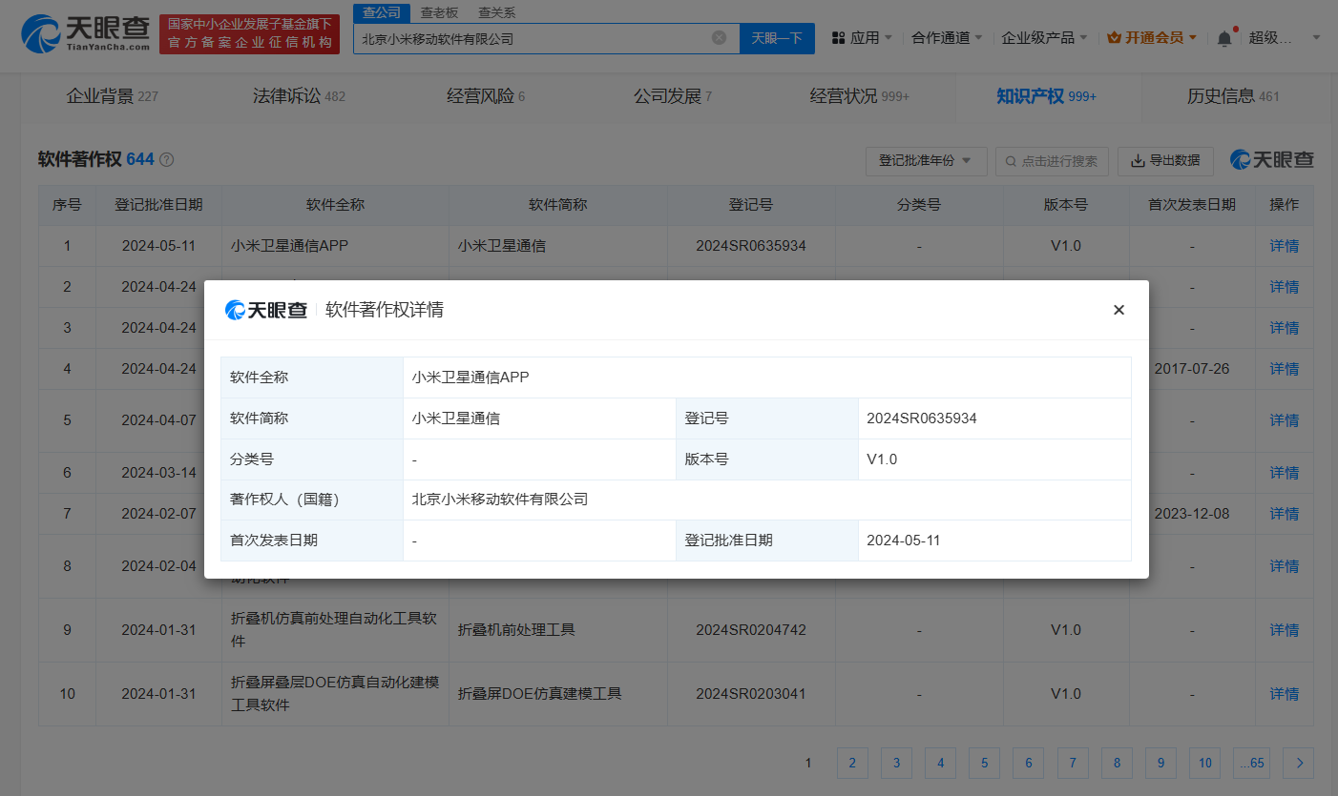Screen dimensions: 1338x796
Task: Close the 软件著作权详情 popup
Action: [1118, 310]
